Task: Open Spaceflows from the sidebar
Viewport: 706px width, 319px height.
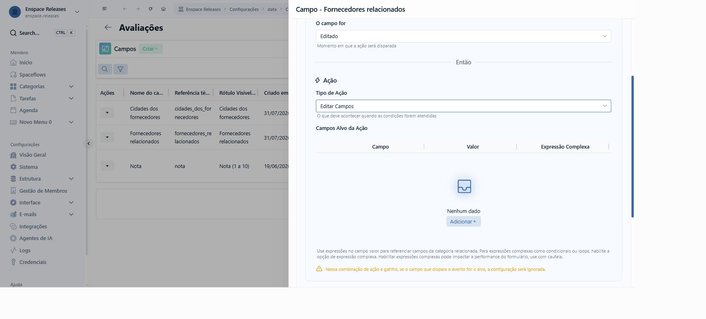Action: click(32, 74)
